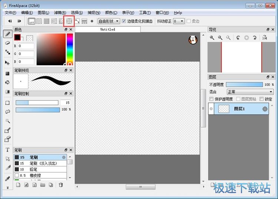Viewport: 278px width, 199px height.
Task: Check the 锁定 layer checkbox
Action: (x=261, y=99)
